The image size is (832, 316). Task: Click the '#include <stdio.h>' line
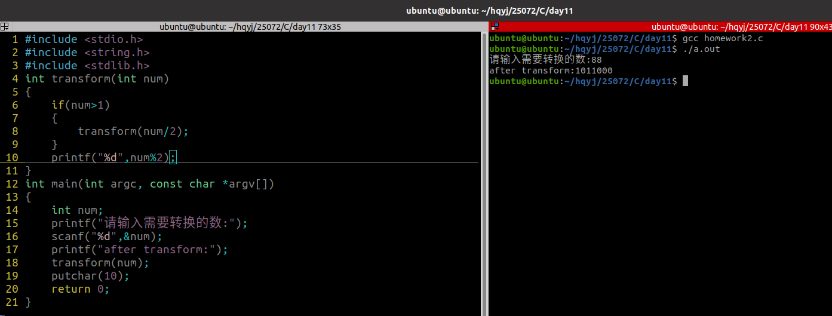[x=84, y=39]
